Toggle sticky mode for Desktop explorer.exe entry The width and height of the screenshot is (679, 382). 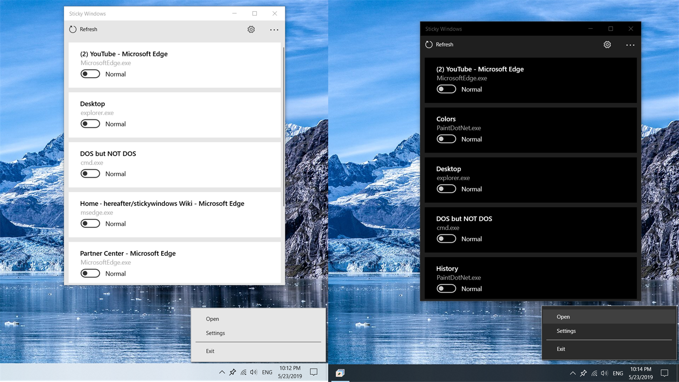tap(90, 123)
